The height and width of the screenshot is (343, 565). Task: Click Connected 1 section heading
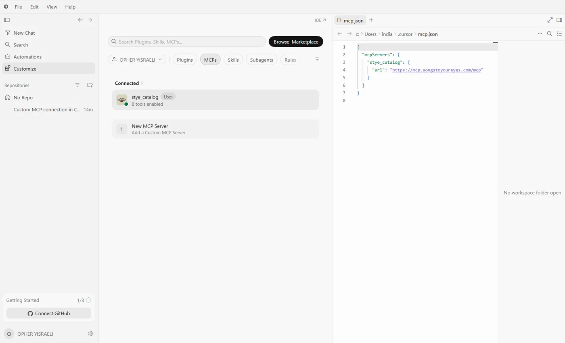pyautogui.click(x=129, y=83)
